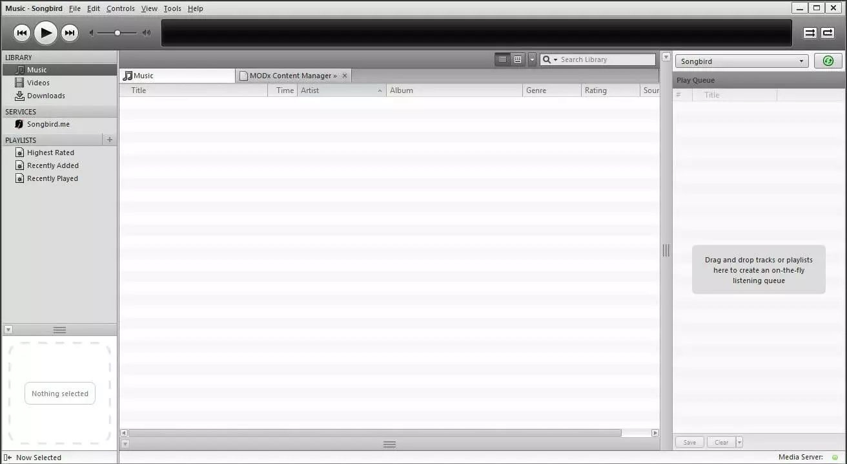Open the Help menu
The height and width of the screenshot is (464, 847).
click(196, 8)
